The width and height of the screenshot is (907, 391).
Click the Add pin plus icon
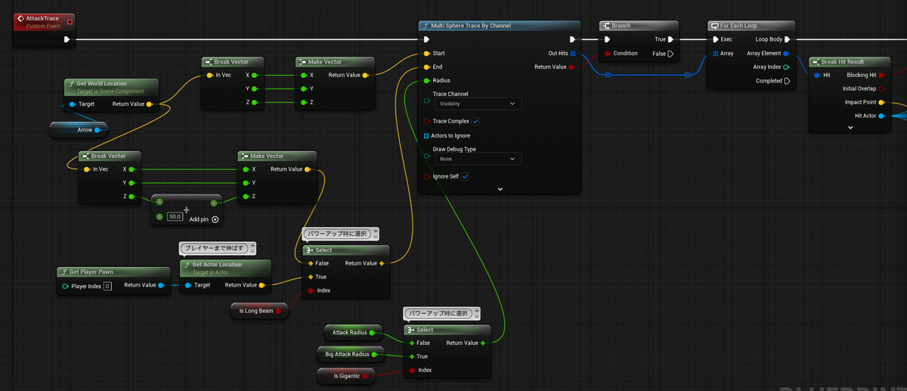[x=215, y=219]
